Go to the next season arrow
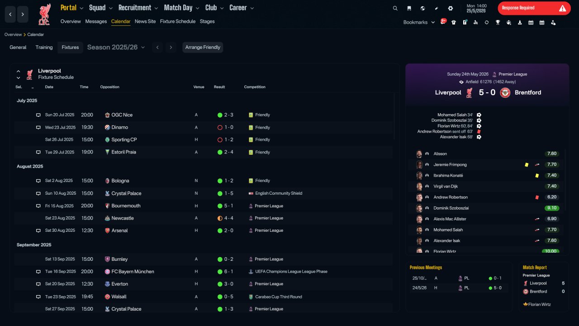 point(171,48)
